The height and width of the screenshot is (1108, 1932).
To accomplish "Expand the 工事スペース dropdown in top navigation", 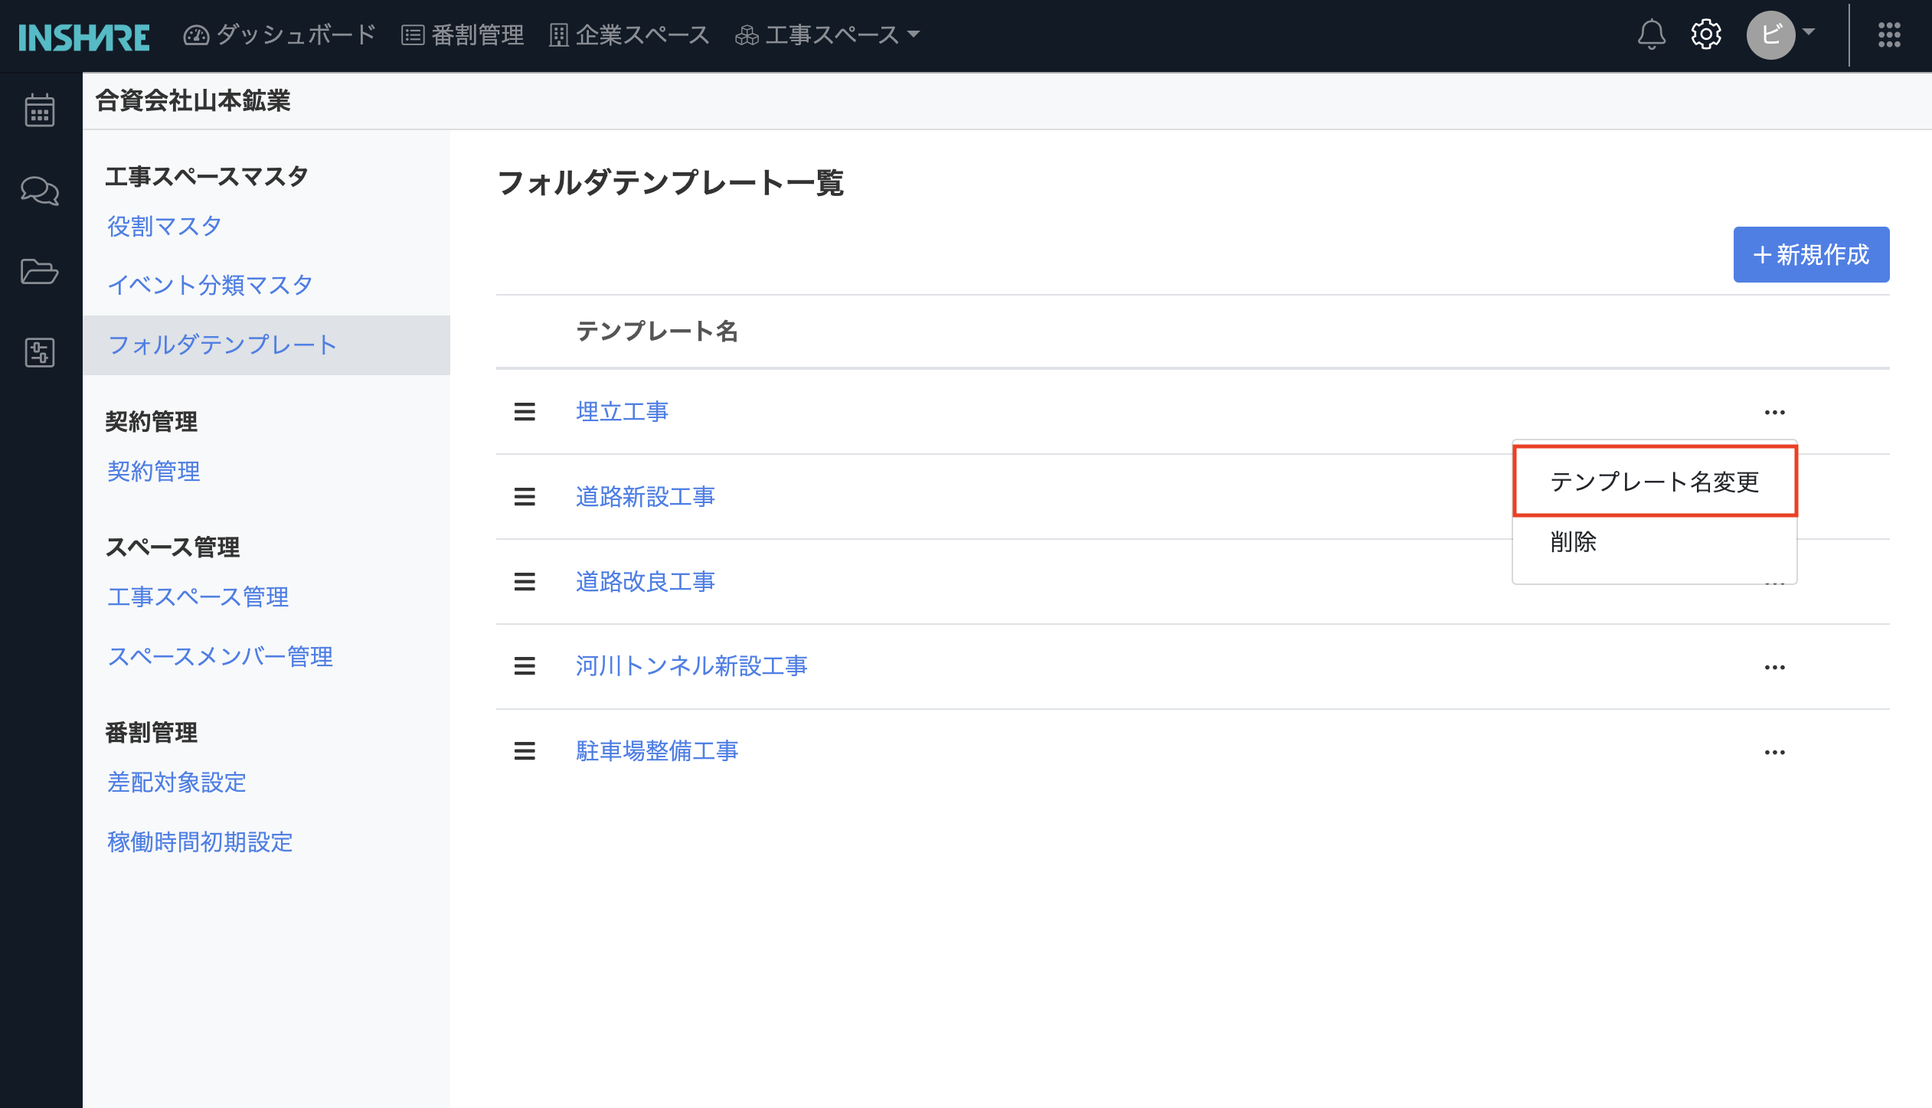I will [827, 34].
